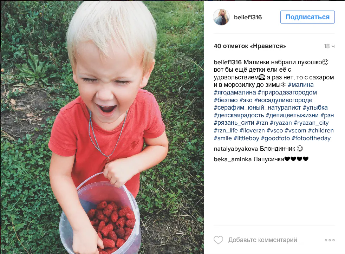Visit natalyabyakova commenter profile
345x254 pixels.
(236, 149)
